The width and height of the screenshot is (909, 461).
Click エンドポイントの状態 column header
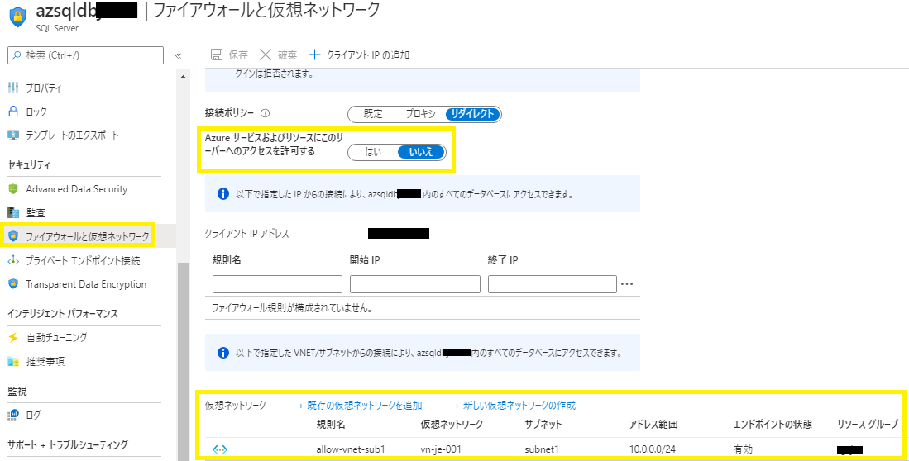pyautogui.click(x=773, y=425)
